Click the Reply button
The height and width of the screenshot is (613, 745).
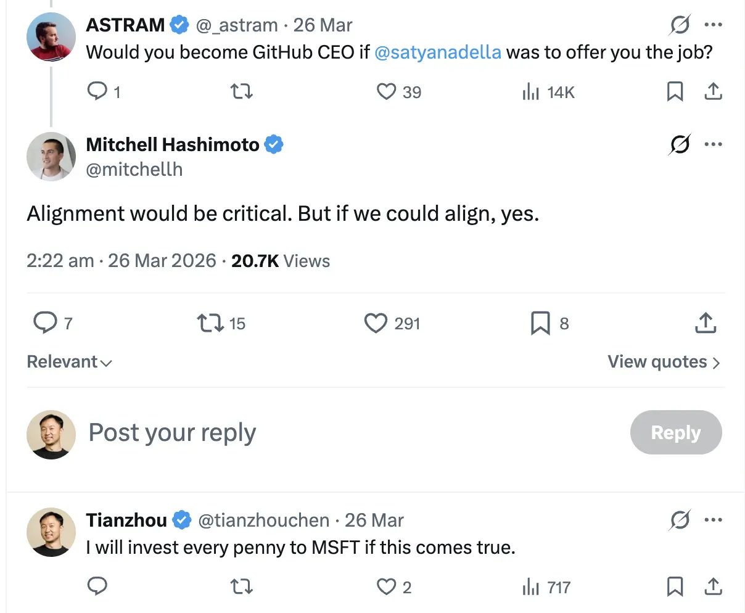pyautogui.click(x=676, y=432)
